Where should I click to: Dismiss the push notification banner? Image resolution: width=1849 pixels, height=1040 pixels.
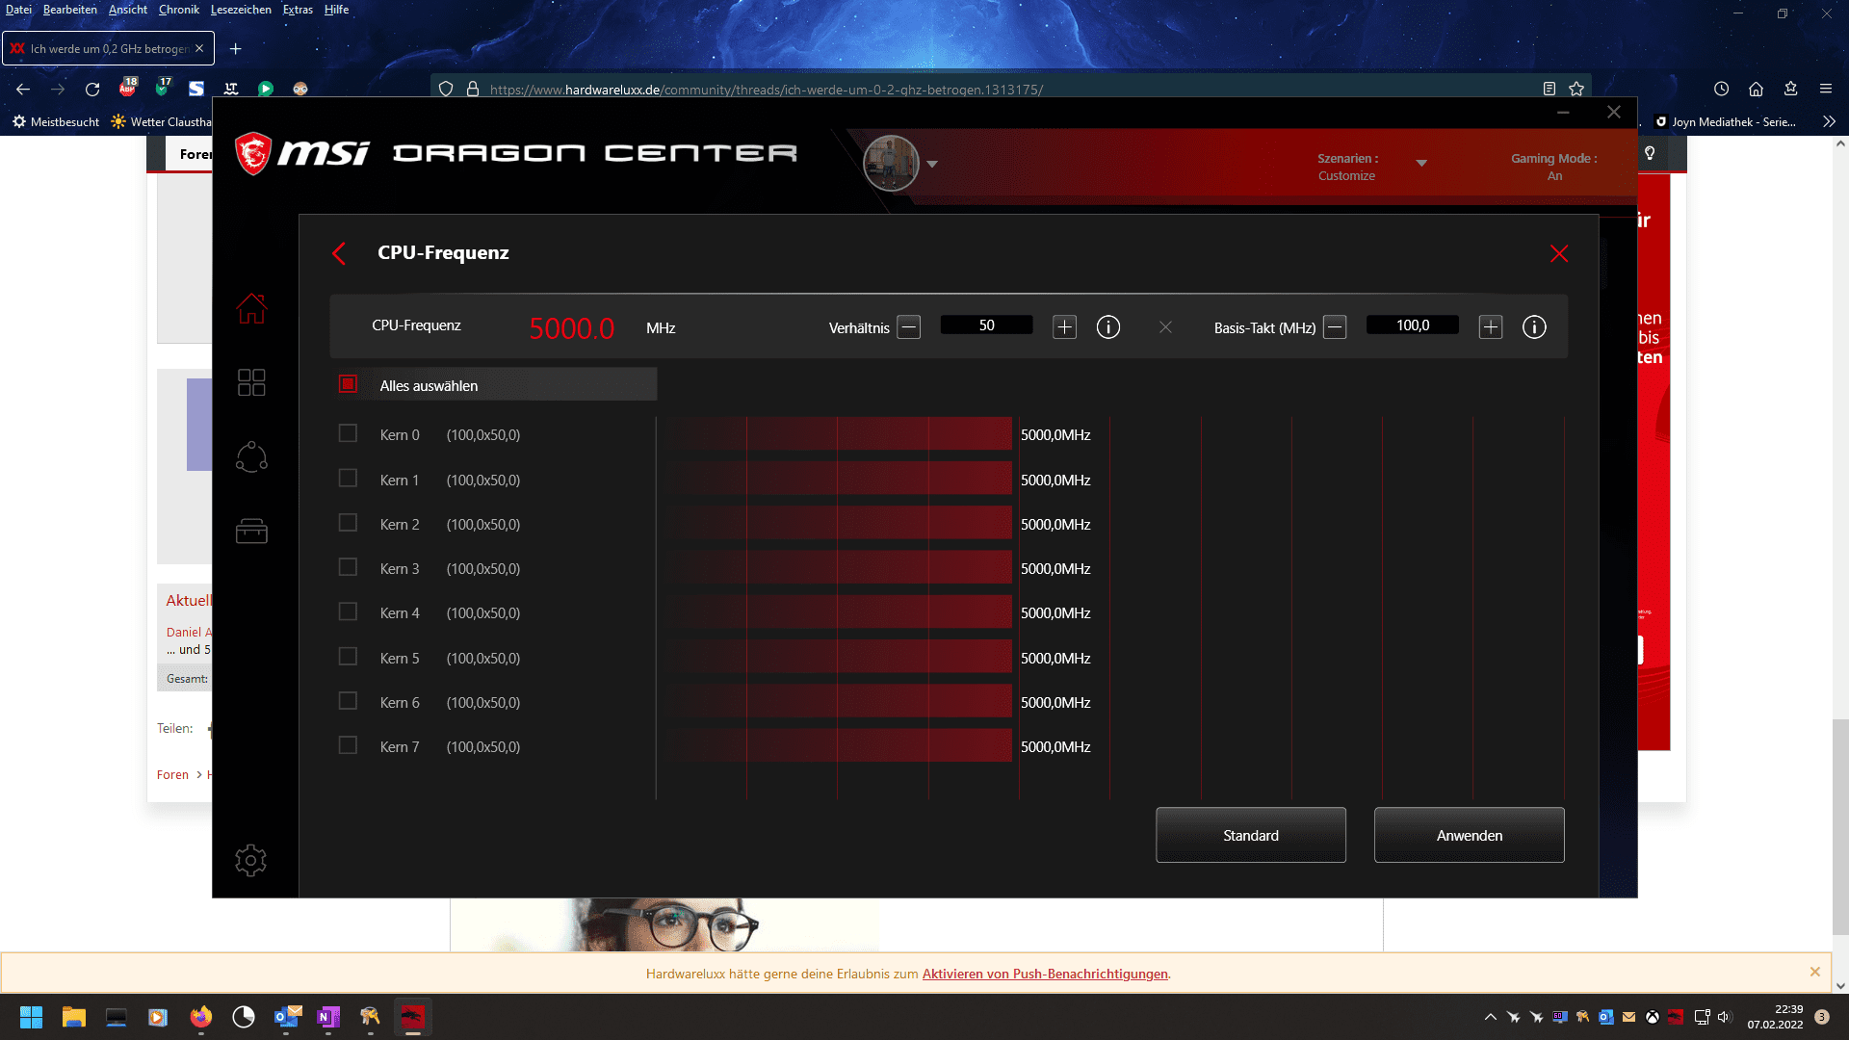click(1815, 972)
